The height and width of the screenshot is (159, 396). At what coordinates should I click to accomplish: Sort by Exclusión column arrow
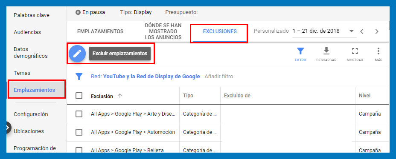[x=120, y=96]
